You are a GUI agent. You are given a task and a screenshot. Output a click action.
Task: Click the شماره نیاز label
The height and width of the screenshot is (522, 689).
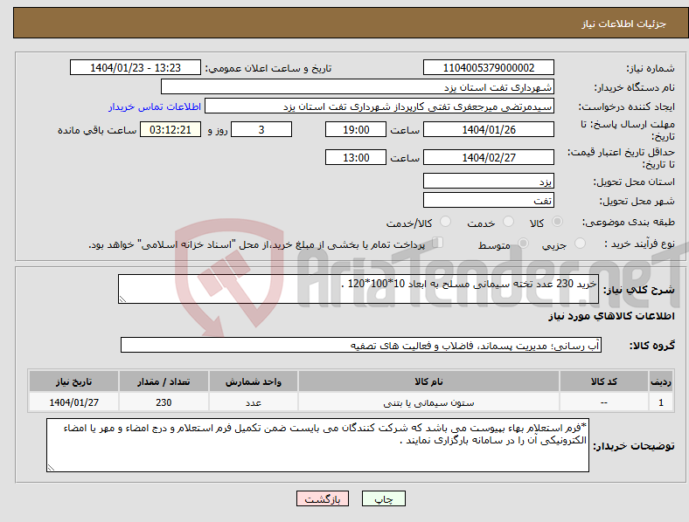651,68
